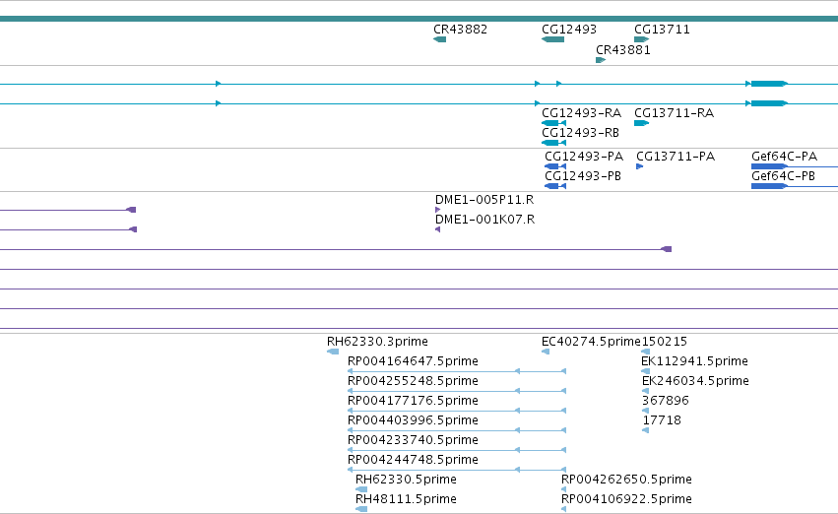Click the RH48111.5prime label
The image size is (838, 514).
point(406,499)
